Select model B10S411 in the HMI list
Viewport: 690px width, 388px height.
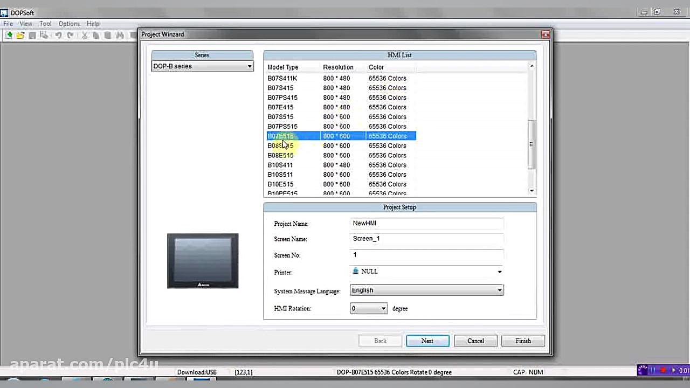[x=280, y=165]
